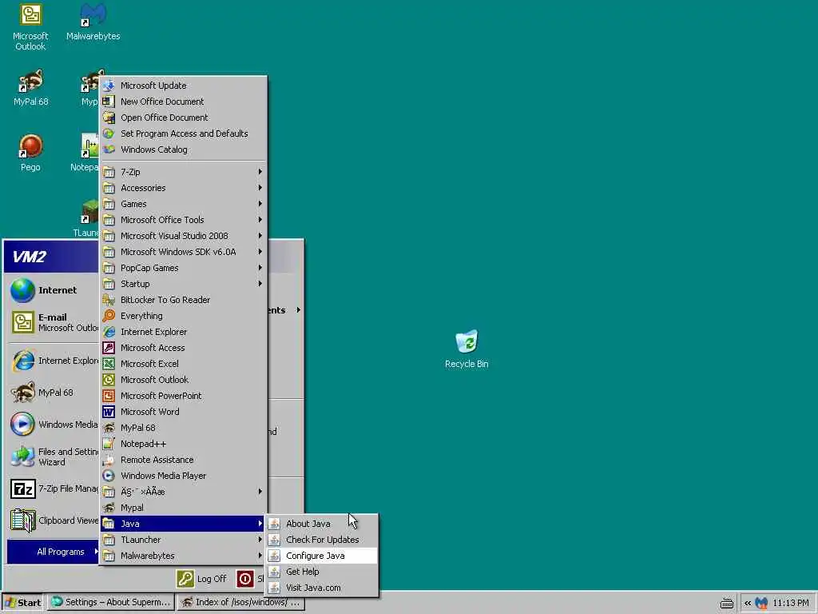Click New Office Document icon

109,102
